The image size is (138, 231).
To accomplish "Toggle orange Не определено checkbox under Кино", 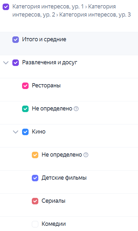I will [35, 155].
